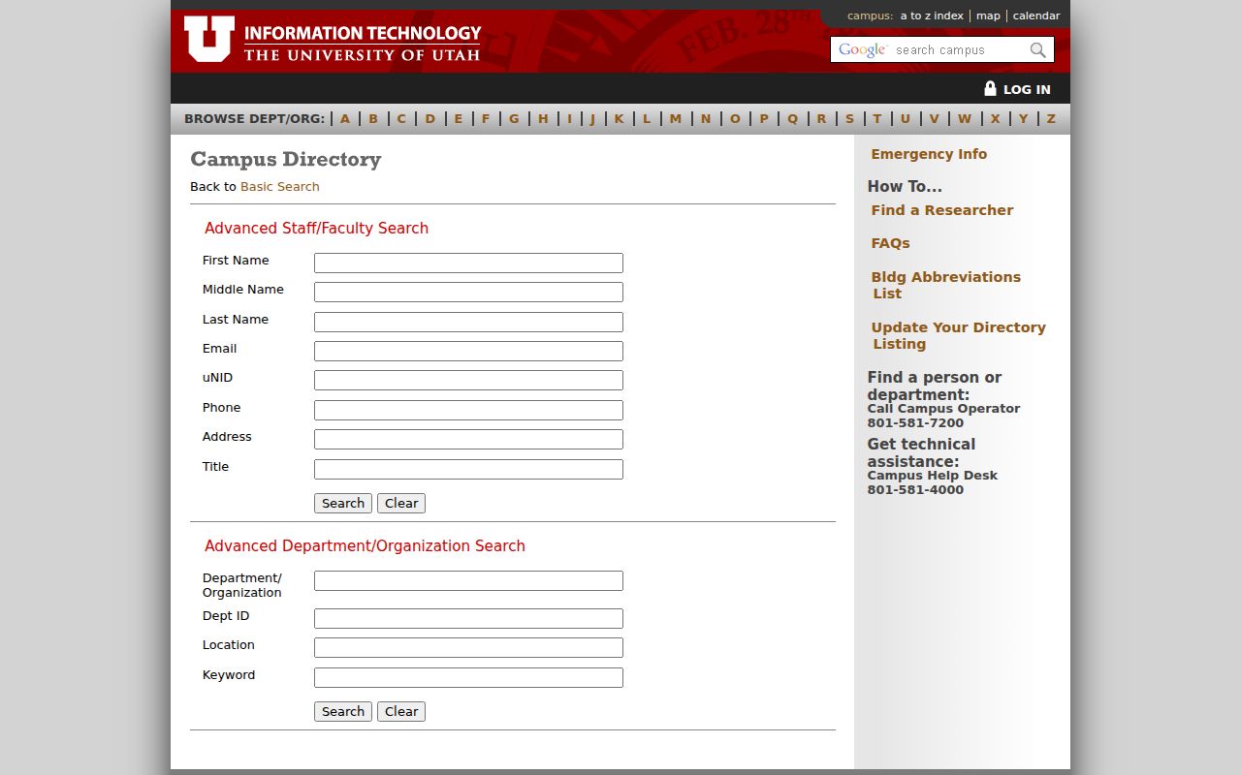This screenshot has width=1241, height=775.
Task: Focus the Google search campus field
Action: [929, 49]
